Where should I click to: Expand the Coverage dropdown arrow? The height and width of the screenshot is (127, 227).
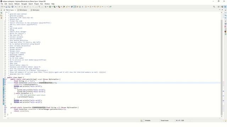(57, 7)
